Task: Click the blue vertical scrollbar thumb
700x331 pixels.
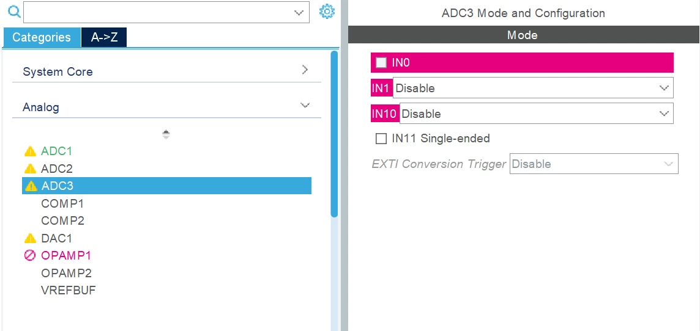Action: pos(334,134)
